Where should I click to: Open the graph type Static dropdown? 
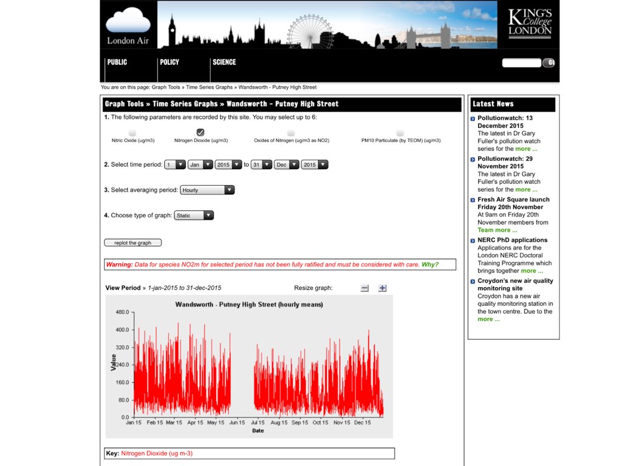coord(194,215)
